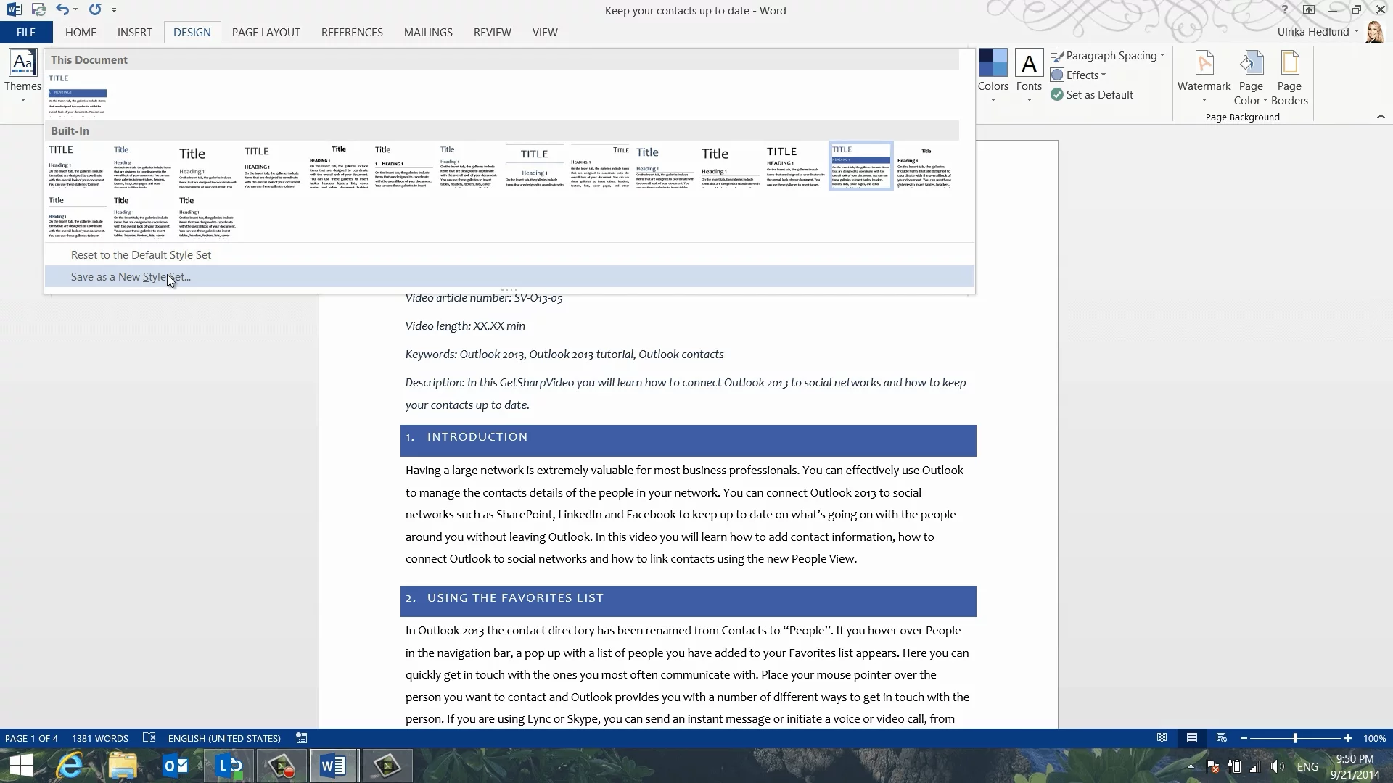
Task: Click Reset to the Default Style Set
Action: (141, 255)
